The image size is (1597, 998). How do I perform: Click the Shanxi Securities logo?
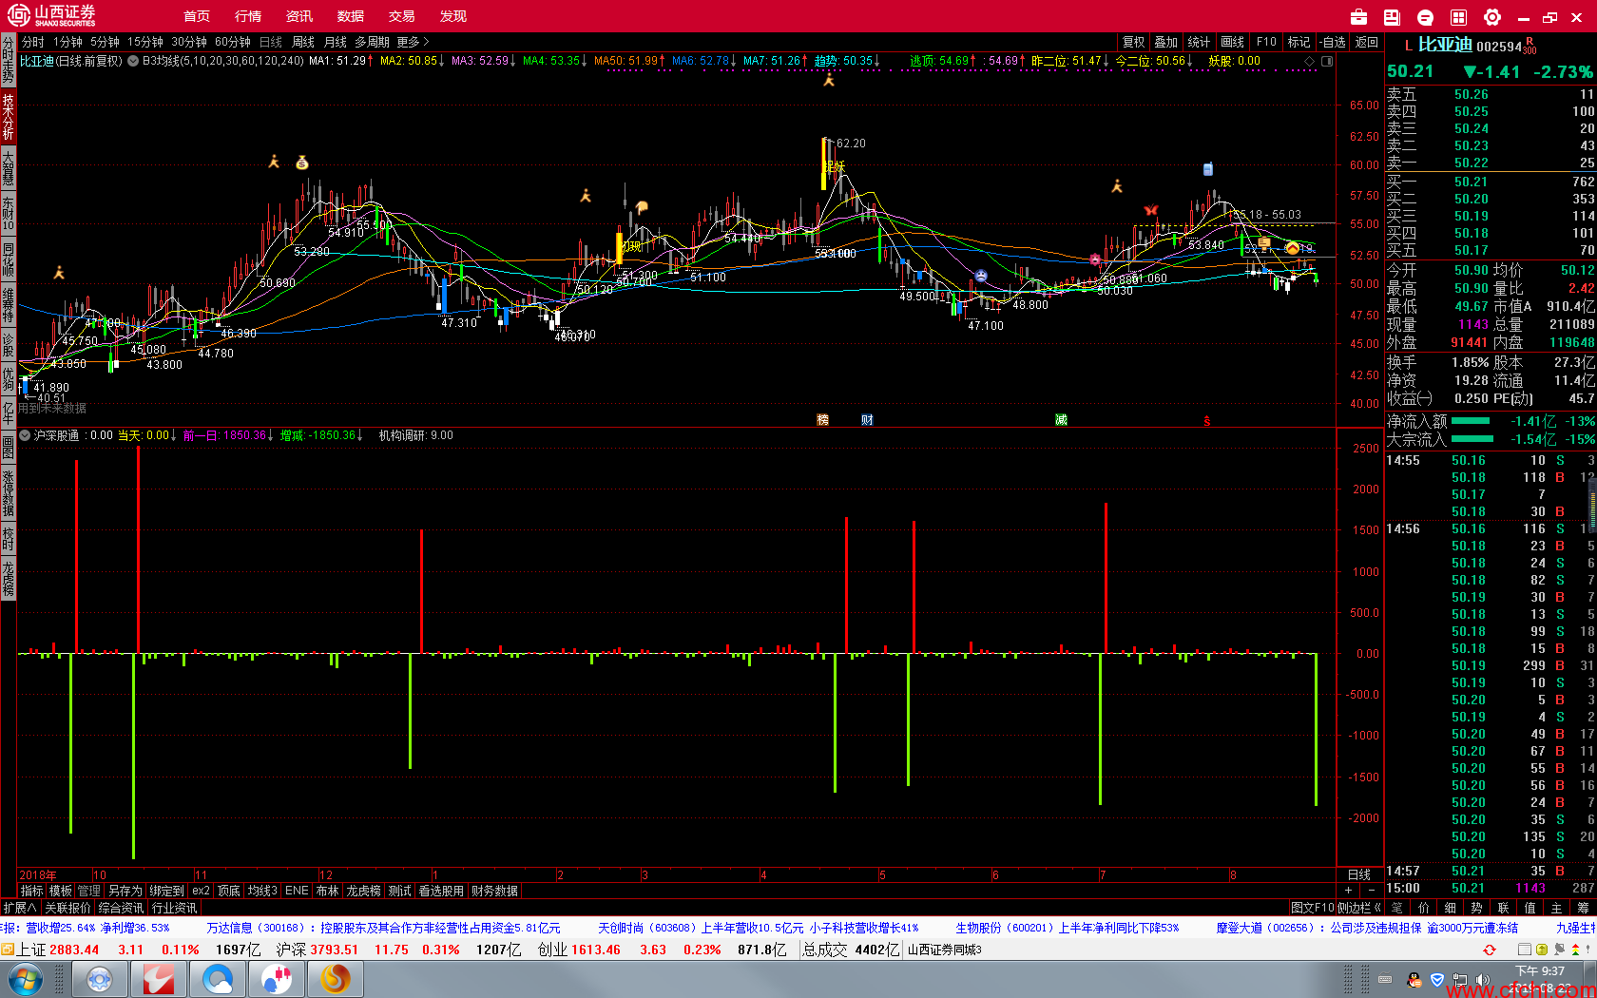point(52,16)
